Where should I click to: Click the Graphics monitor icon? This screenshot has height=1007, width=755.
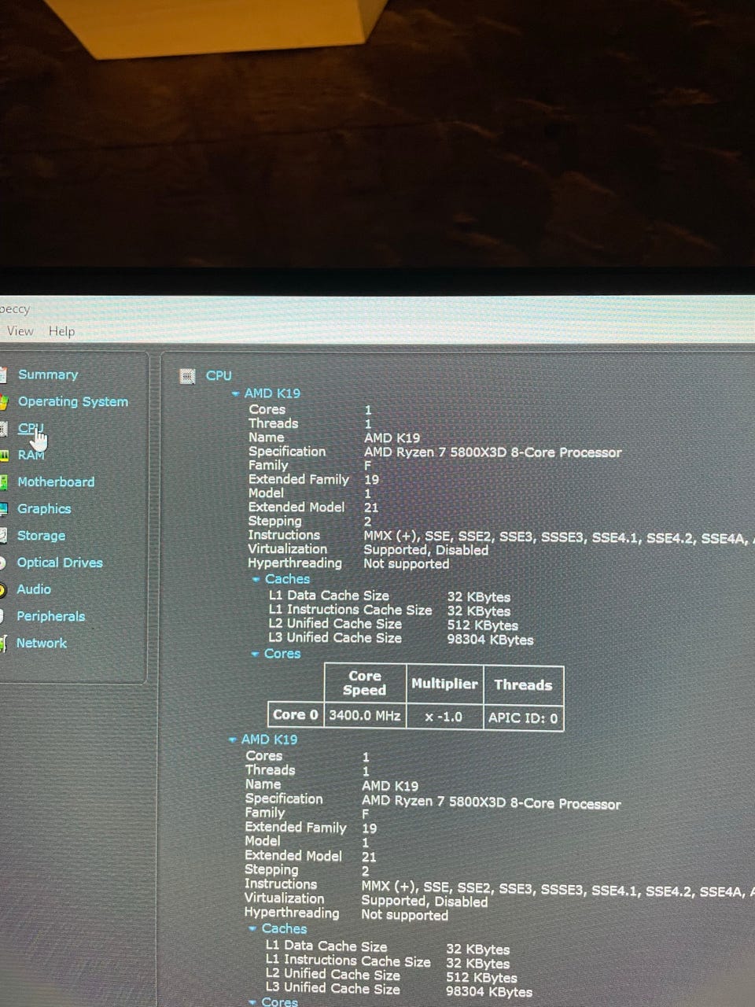[x=4, y=509]
